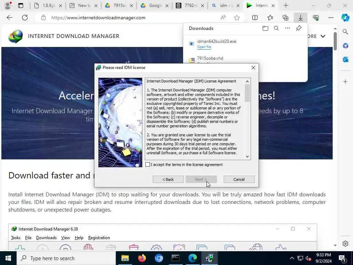
Task: Click the browser Downloads toolbar button
Action: pos(301,18)
